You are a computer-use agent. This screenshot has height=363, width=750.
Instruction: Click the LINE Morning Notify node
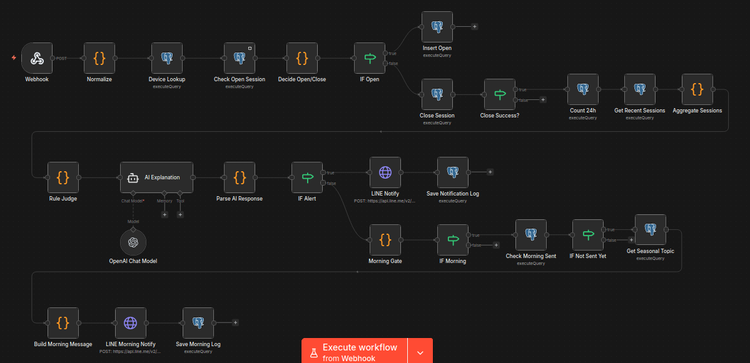[130, 323]
